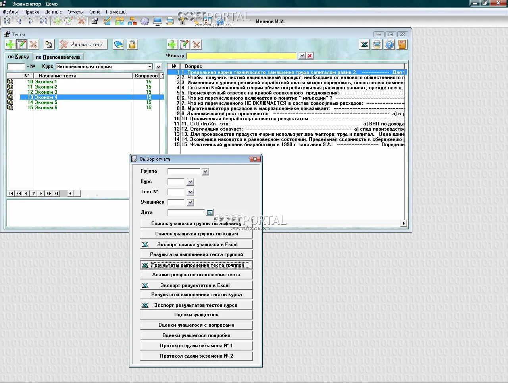Expand the Курс Экономическая теория combo box
The width and height of the screenshot is (508, 383).
click(x=150, y=67)
